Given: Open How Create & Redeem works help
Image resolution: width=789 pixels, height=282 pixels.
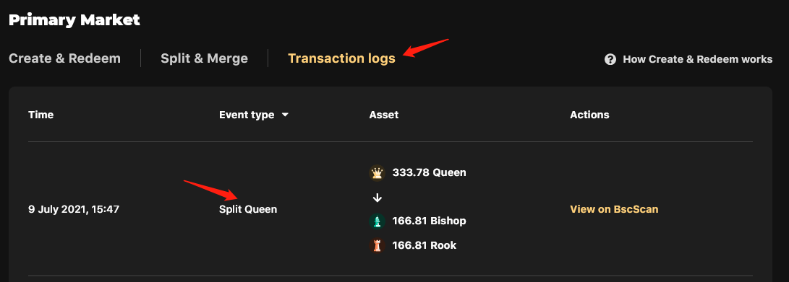Looking at the screenshot, I should [x=697, y=59].
